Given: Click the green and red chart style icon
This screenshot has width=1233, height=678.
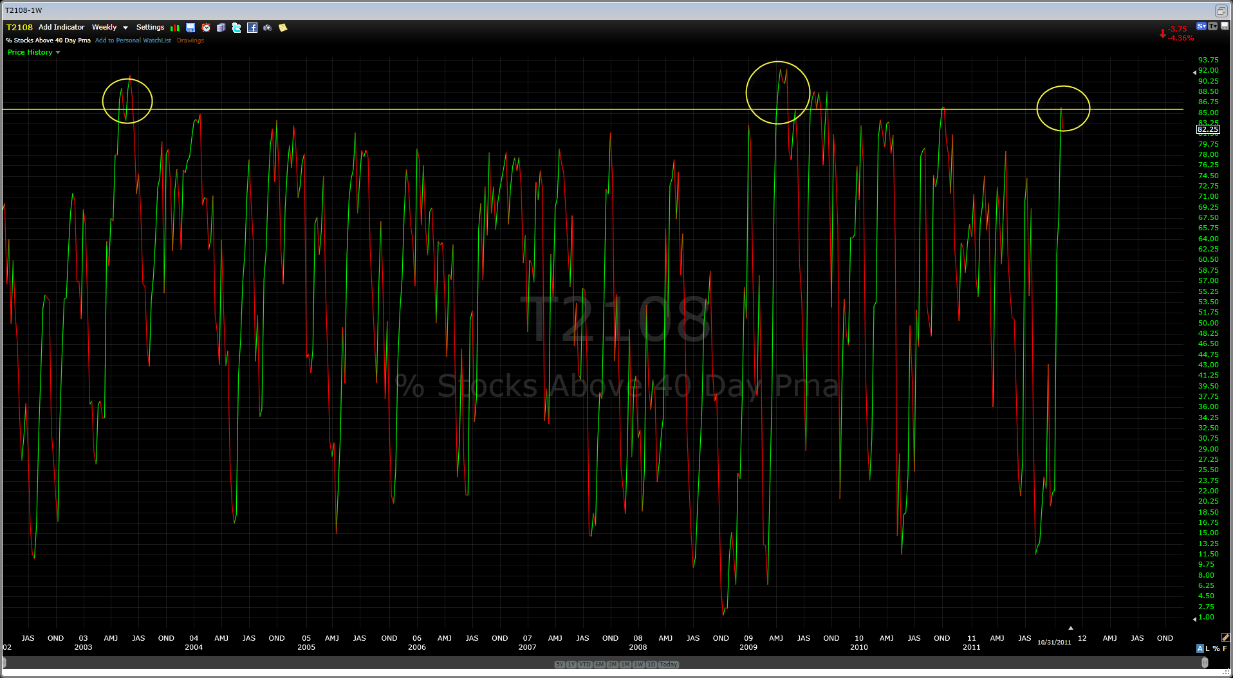Looking at the screenshot, I should click(x=174, y=28).
